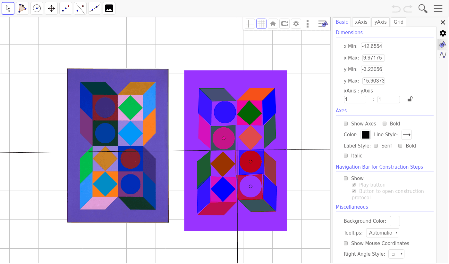
Task: Open the Right Angle Style dropdown
Action: click(x=396, y=254)
